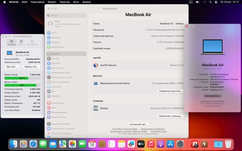Click Battery Info... button in coconutBattery
Viewport: 242px width, 151px height.
coord(31,67)
